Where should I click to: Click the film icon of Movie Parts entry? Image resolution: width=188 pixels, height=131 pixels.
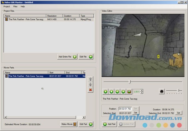[7, 76]
